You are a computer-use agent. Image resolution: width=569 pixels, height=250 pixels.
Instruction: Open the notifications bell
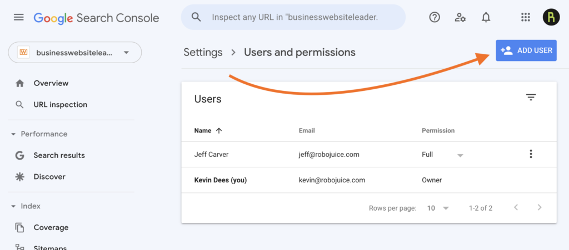(486, 18)
